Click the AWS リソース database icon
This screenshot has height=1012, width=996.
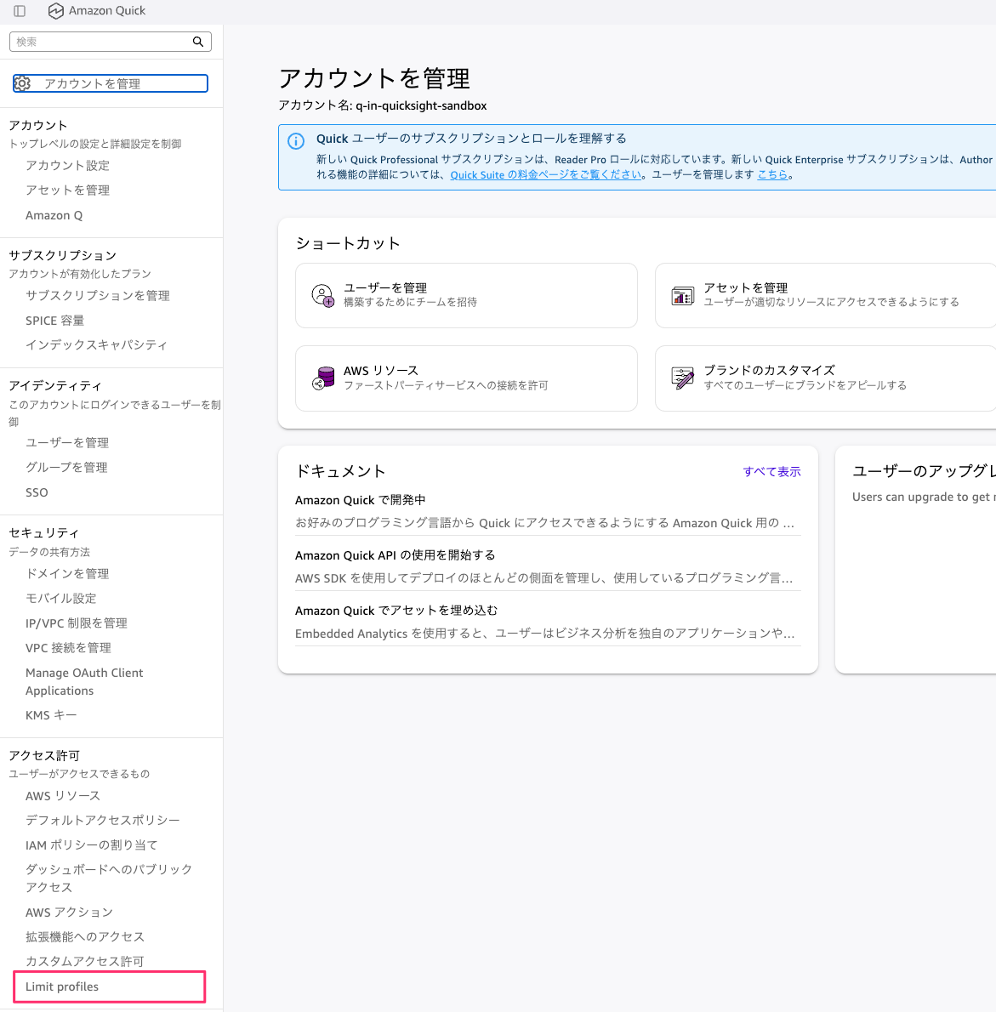coord(322,378)
